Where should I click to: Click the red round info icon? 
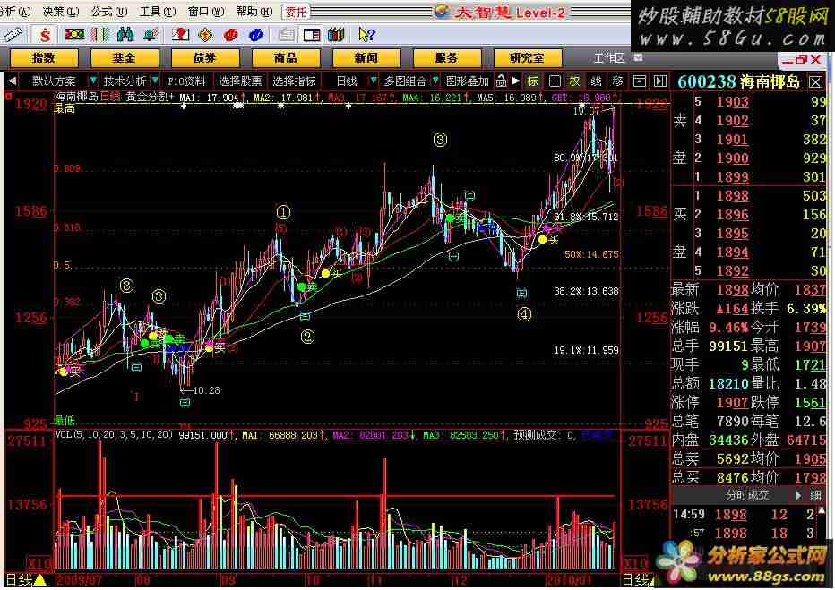pos(231,35)
